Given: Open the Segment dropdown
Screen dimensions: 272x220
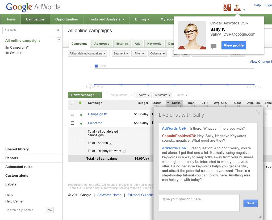Looking at the screenshot, I should 121,53.
